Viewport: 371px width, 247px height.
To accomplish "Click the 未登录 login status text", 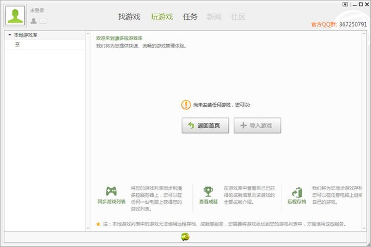I will tap(37, 10).
